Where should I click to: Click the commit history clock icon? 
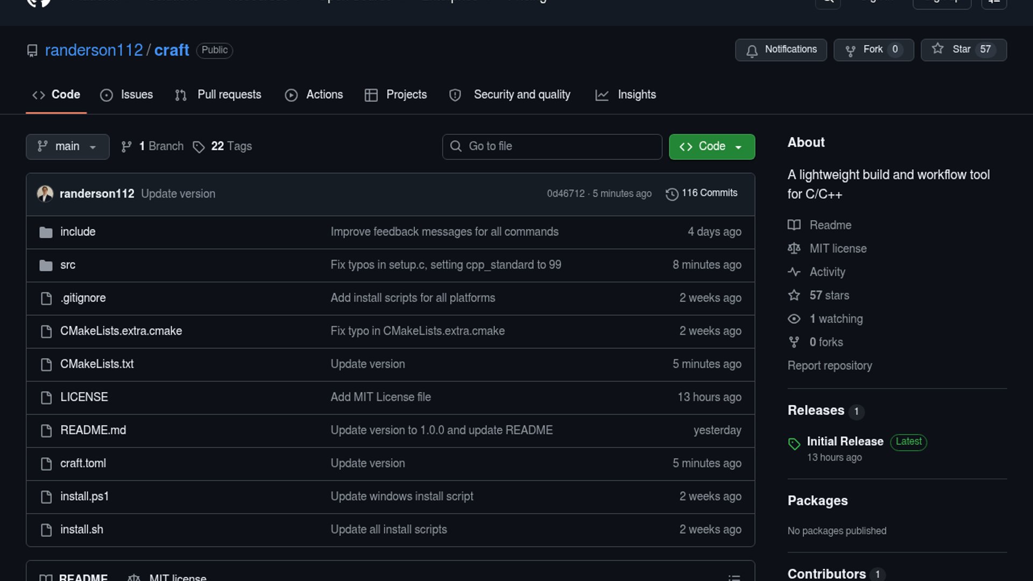click(x=671, y=194)
